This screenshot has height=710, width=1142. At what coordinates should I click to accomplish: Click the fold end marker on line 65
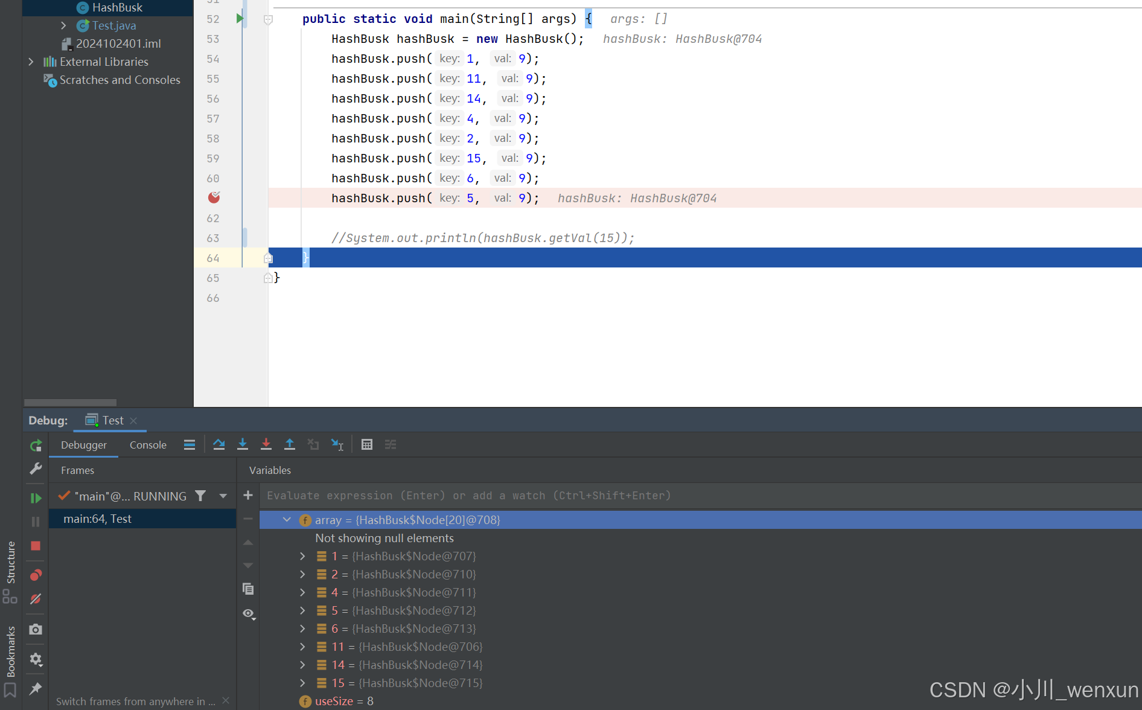(269, 278)
